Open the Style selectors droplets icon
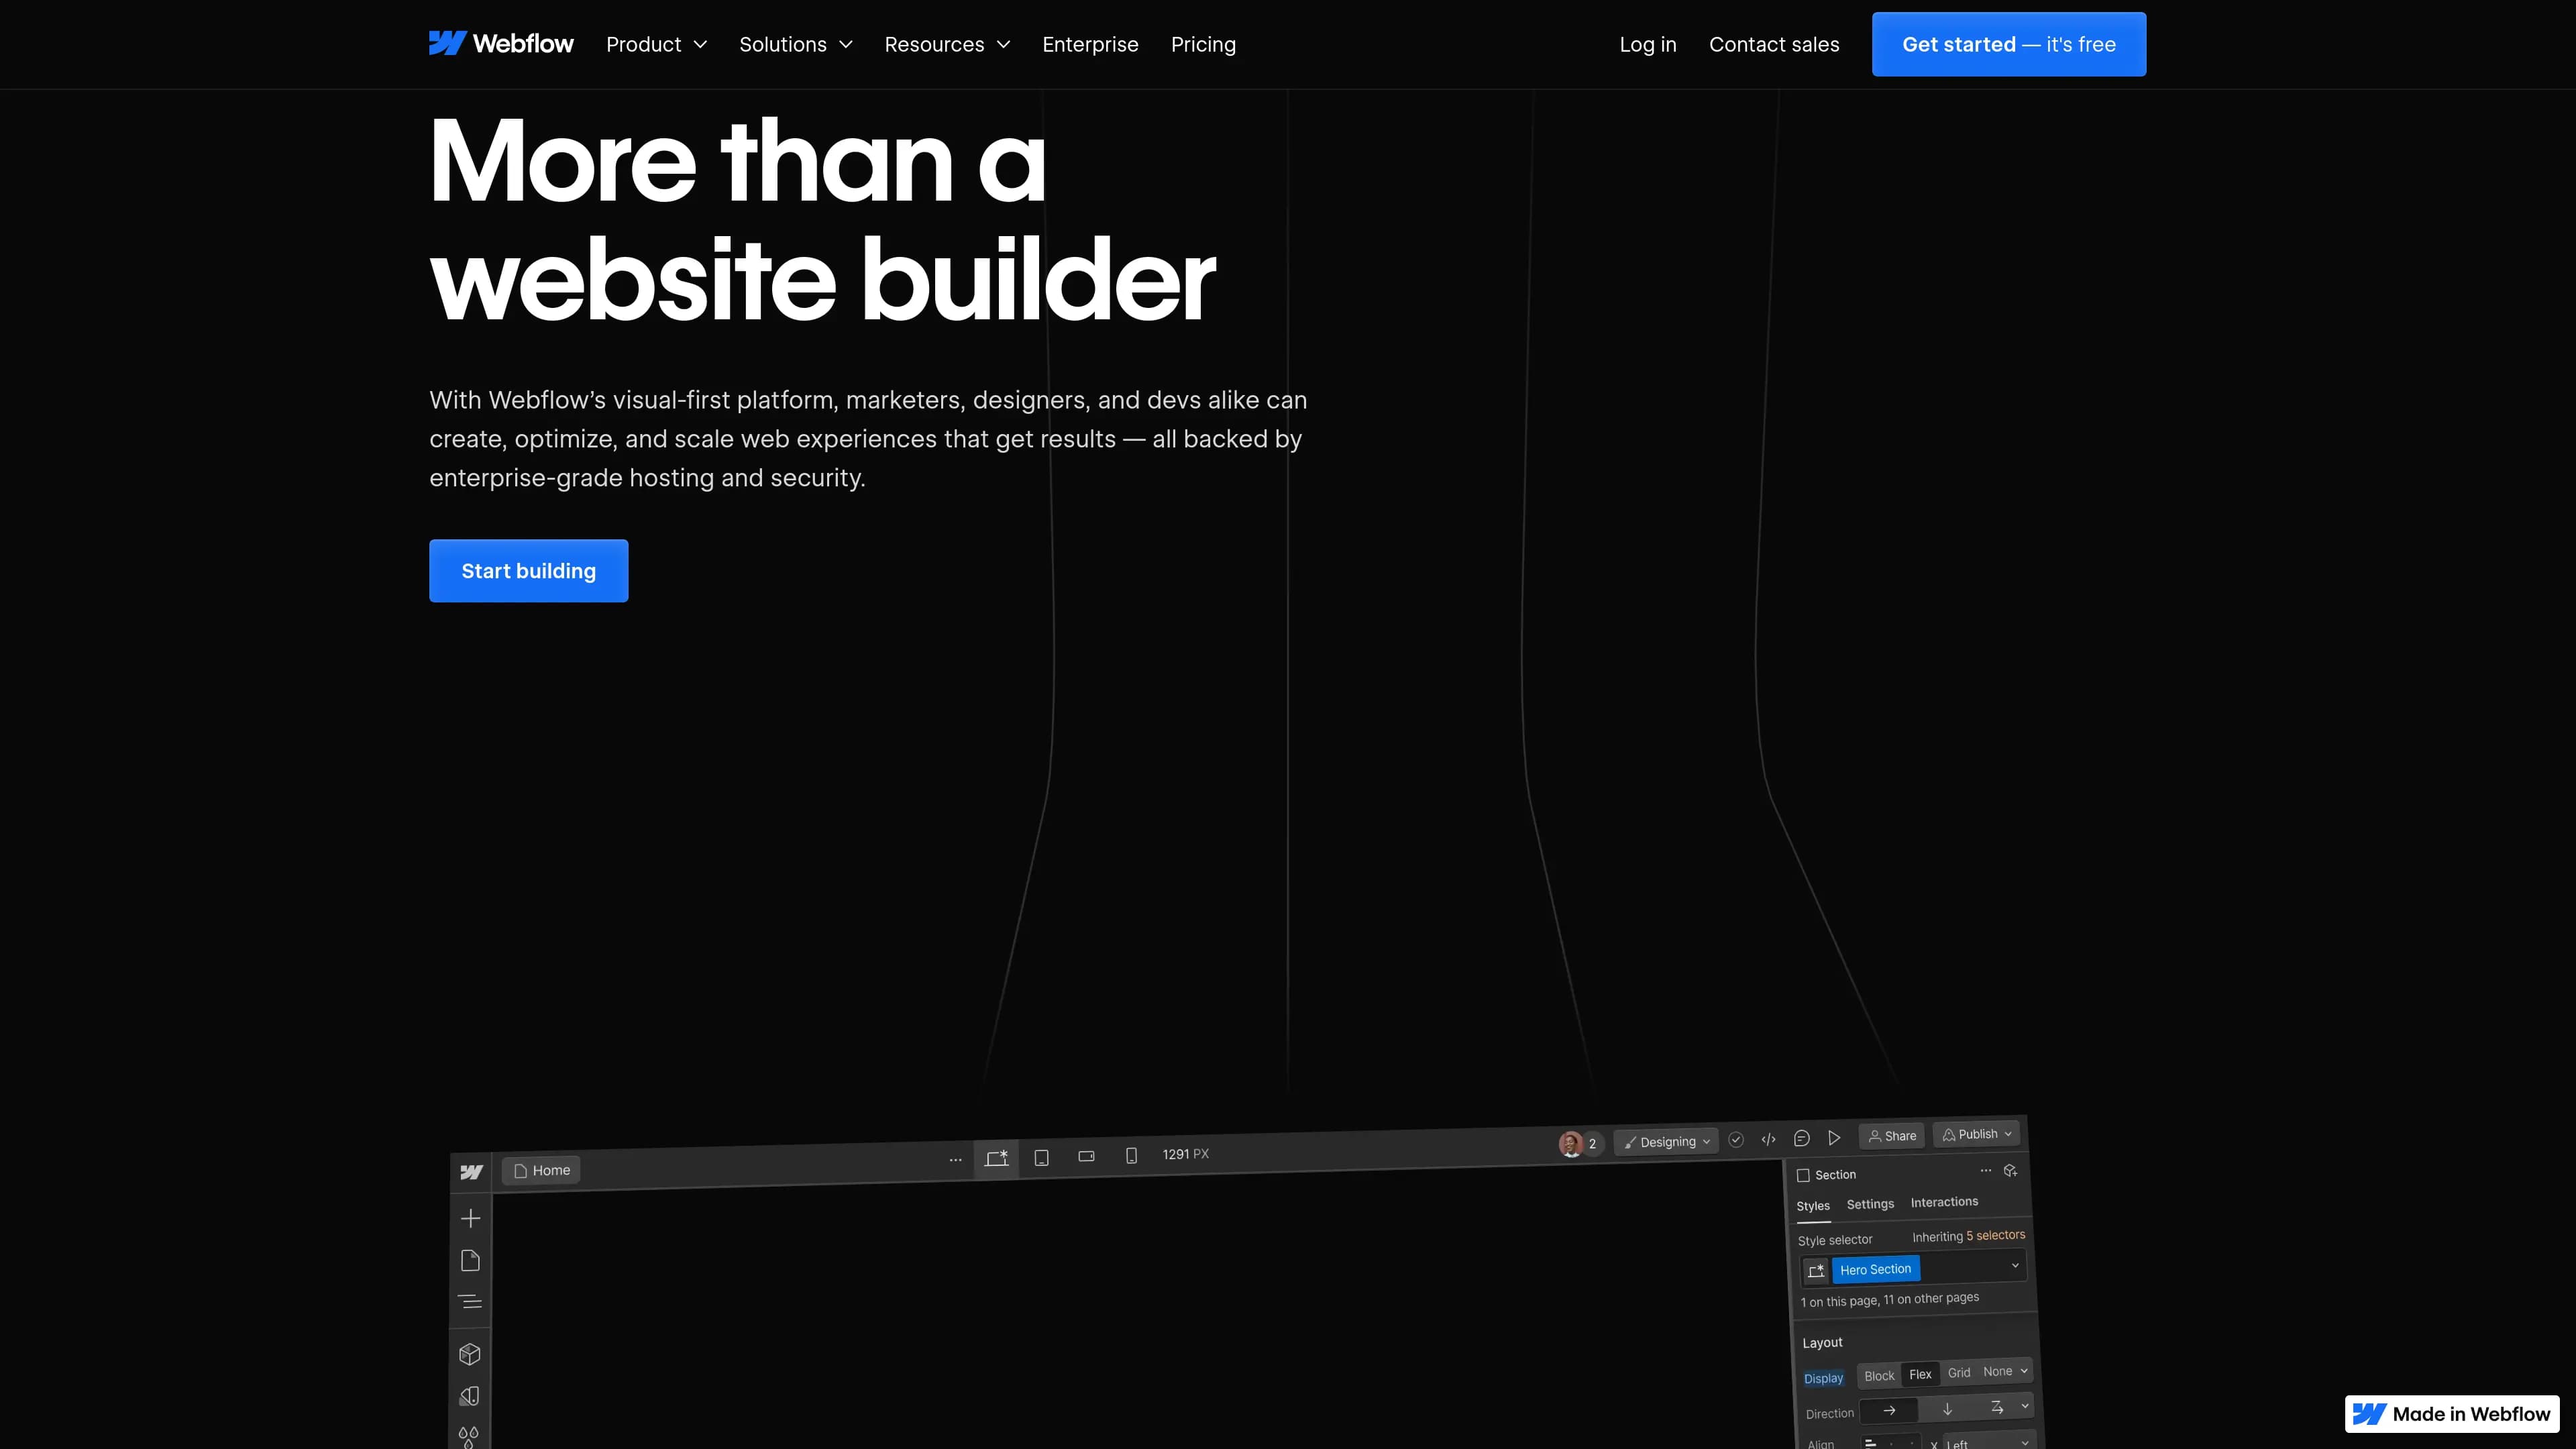The image size is (2576, 1449). pos(469,1437)
